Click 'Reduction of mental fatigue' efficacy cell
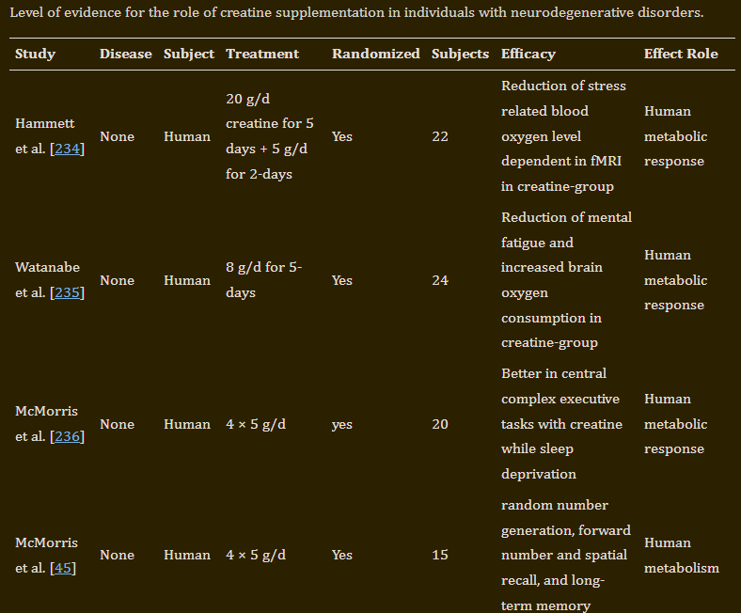Image resolution: width=741 pixels, height=613 pixels. [x=566, y=280]
